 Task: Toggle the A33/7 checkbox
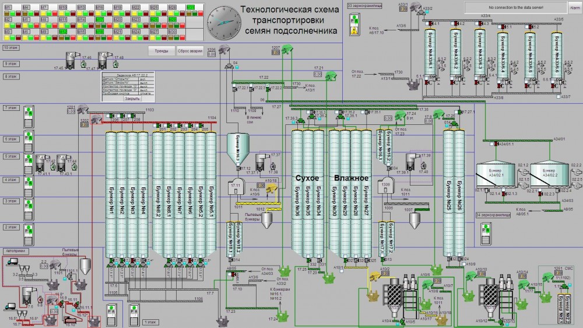pyautogui.click(x=558, y=96)
